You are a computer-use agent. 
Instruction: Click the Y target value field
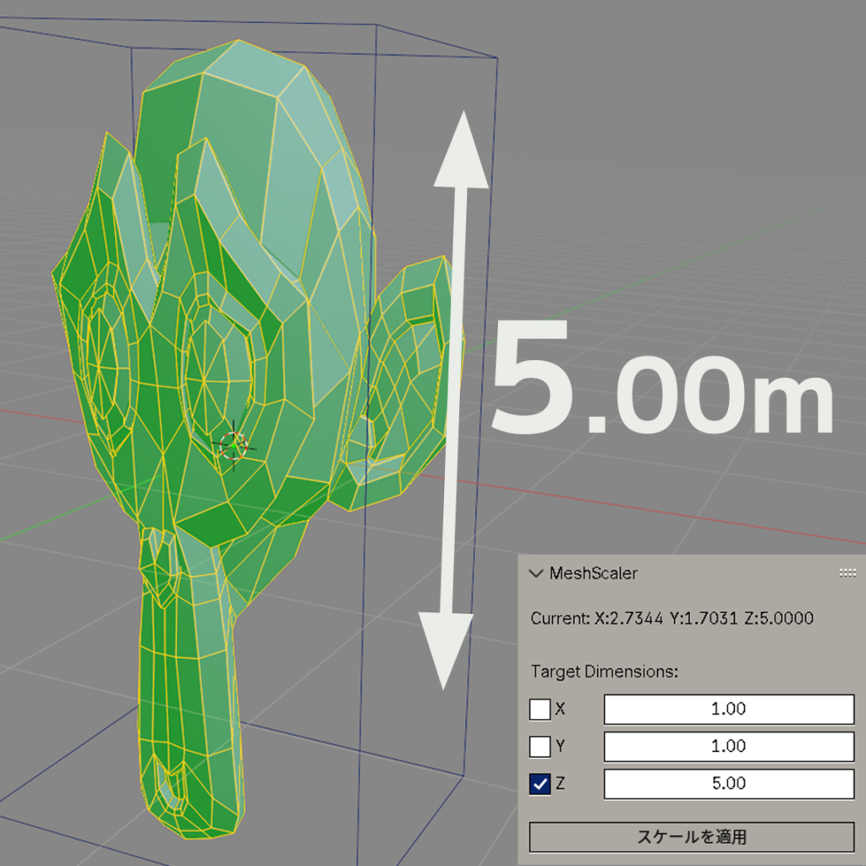tap(728, 747)
